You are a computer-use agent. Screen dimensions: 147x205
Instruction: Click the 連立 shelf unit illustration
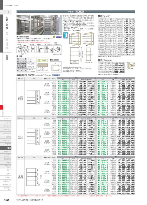[87, 38]
